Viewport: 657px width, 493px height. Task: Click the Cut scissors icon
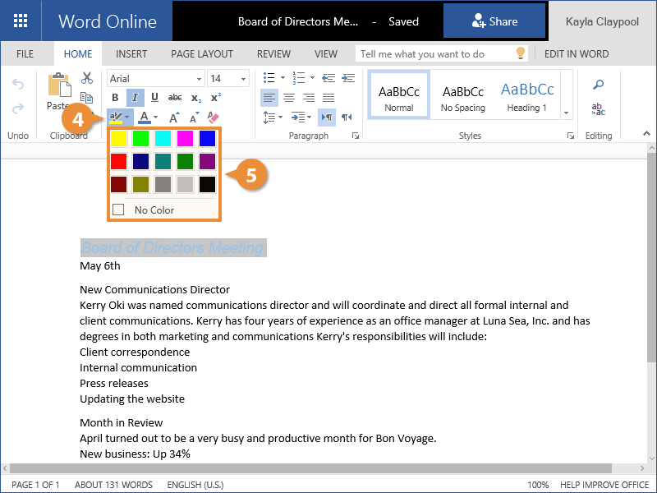click(x=87, y=78)
